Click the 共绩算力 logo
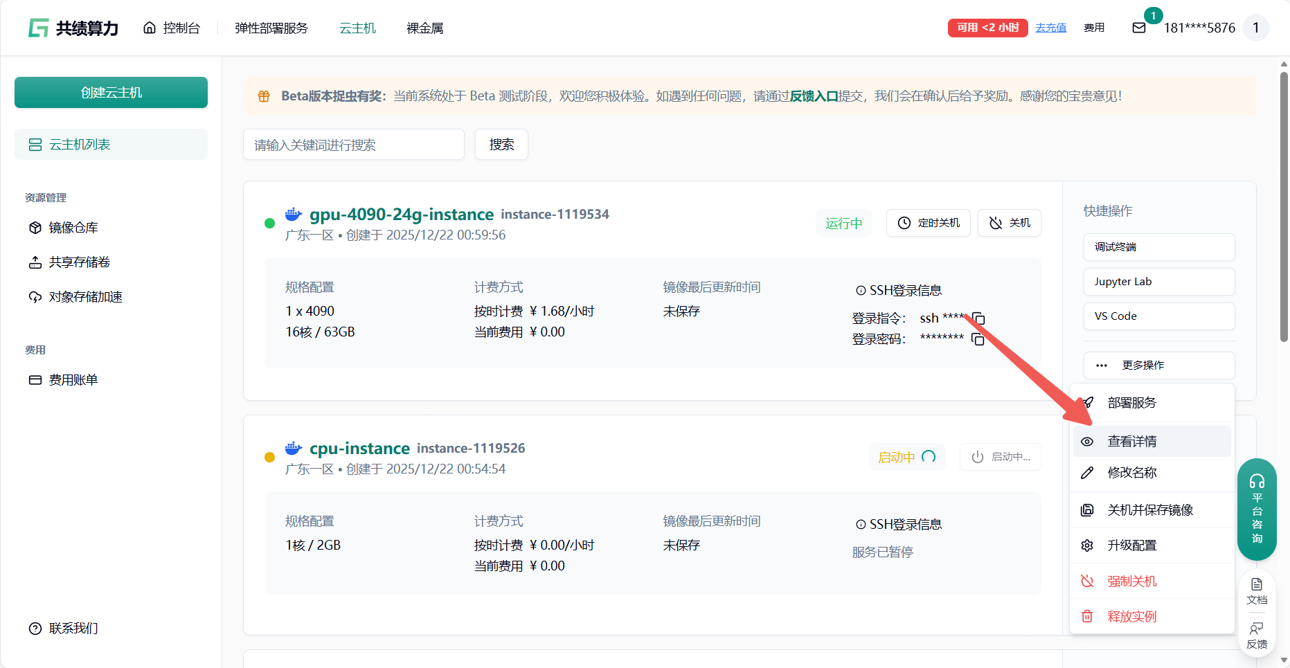 tap(73, 28)
